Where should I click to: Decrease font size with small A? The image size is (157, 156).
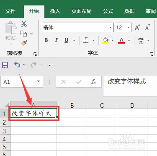pyautogui.click(x=147, y=27)
